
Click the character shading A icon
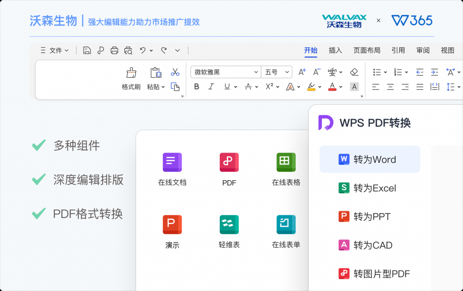tap(354, 87)
